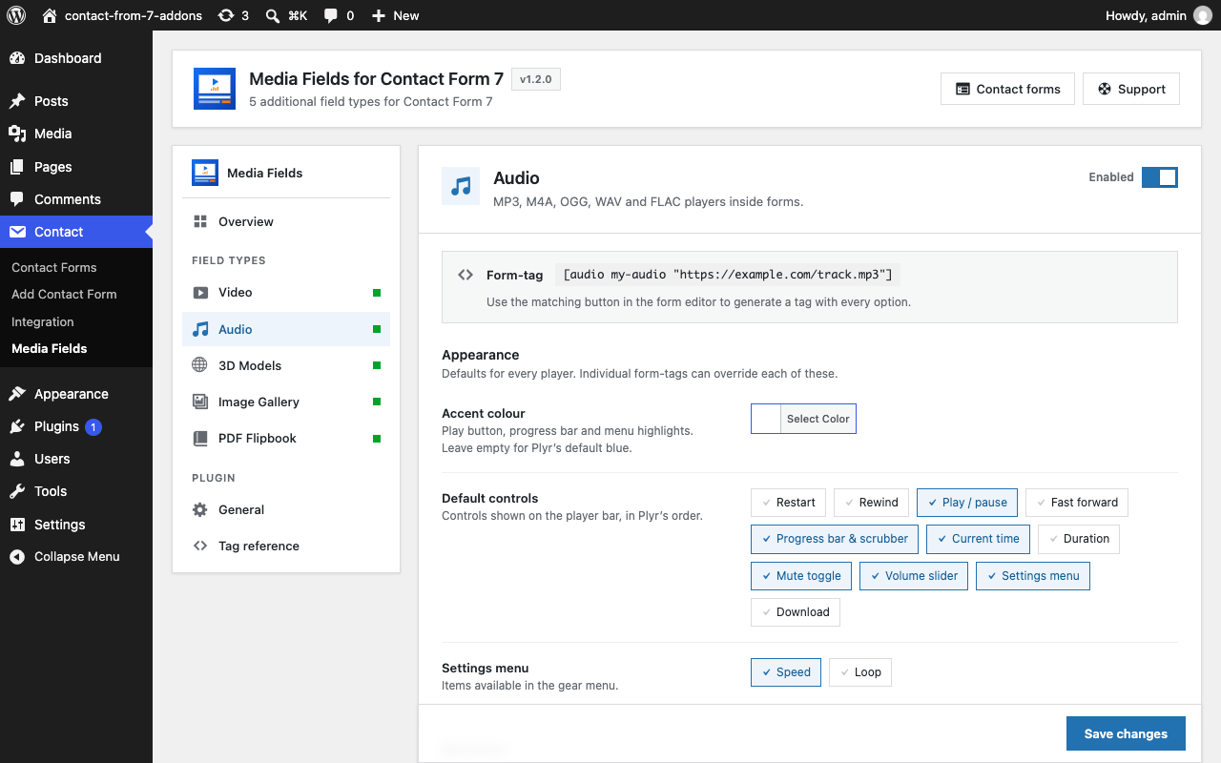Click the Posts pin icon

point(17,101)
